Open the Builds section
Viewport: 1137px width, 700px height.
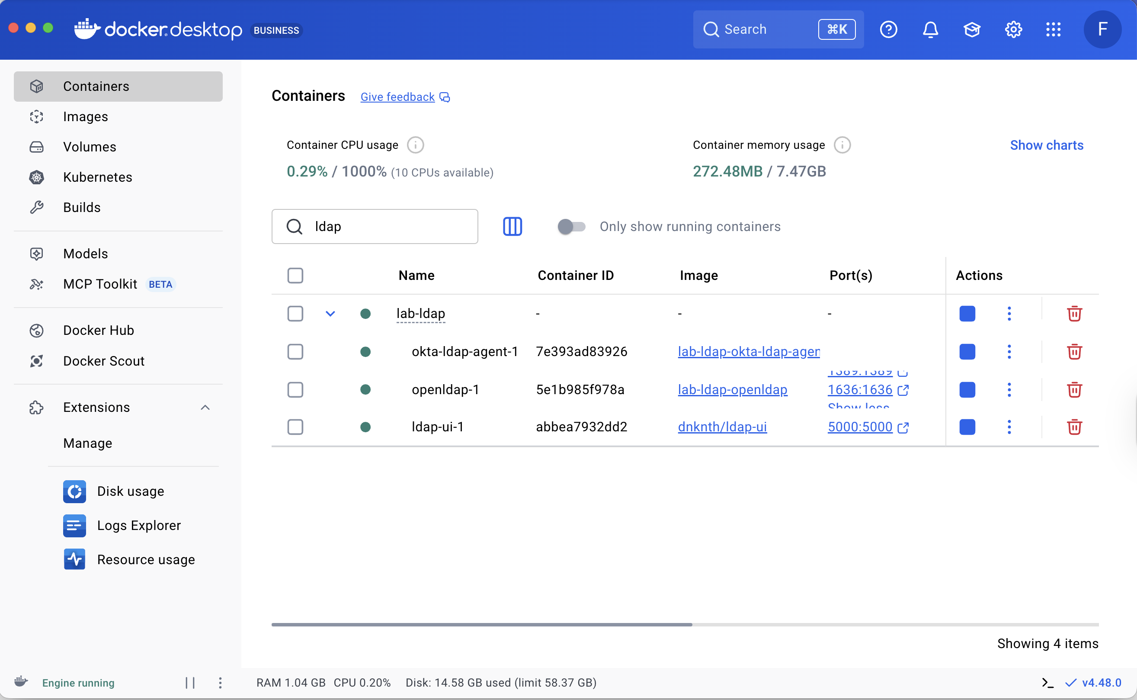pos(81,207)
